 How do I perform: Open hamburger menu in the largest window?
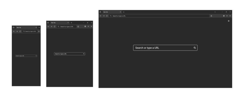tap(230, 16)
